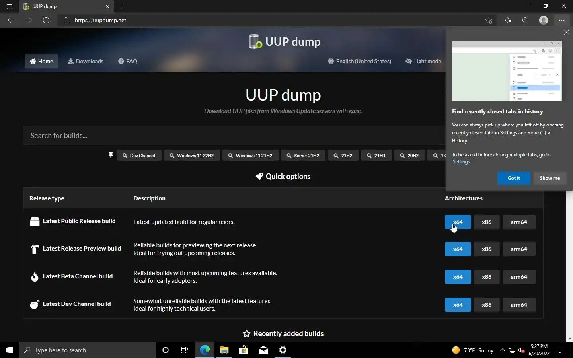Screen dimensions: 573x358
Task: Click the rocket icon beside Quick options
Action: (x=259, y=176)
